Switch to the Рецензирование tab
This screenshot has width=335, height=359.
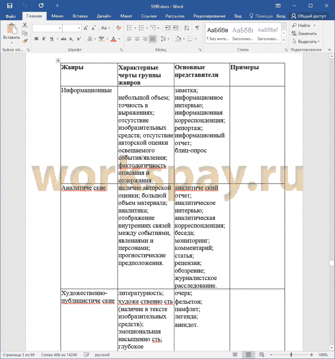(x=209, y=16)
